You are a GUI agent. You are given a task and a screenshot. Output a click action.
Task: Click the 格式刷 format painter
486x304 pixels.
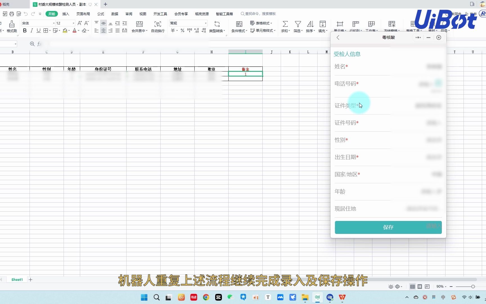point(11,26)
